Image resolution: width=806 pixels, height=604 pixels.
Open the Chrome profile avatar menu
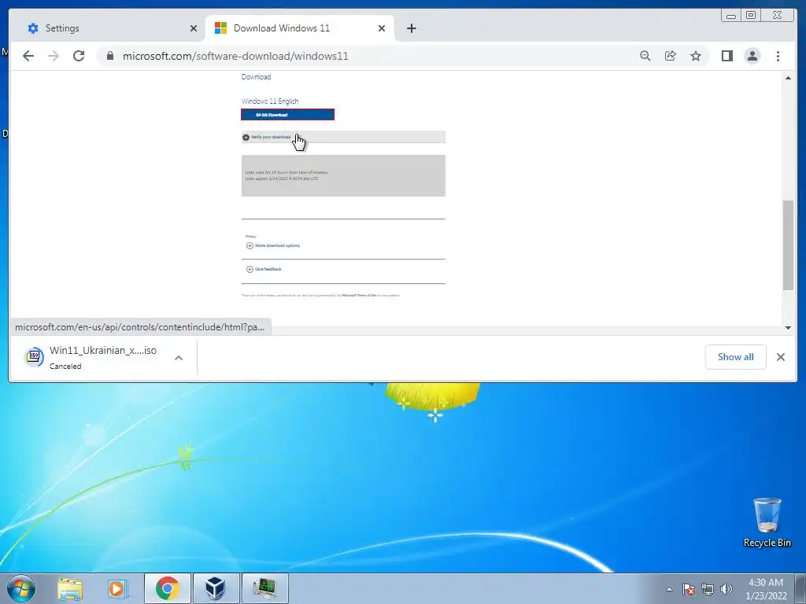coord(752,56)
